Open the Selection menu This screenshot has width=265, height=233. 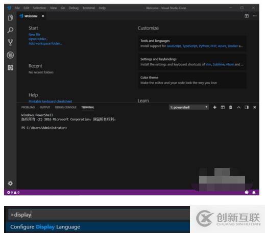[39, 8]
